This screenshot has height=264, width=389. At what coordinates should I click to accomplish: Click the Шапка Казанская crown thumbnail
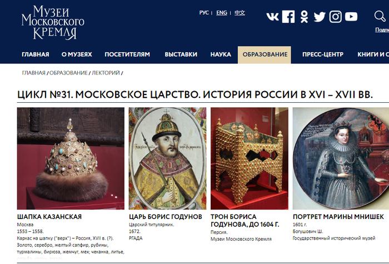click(71, 158)
